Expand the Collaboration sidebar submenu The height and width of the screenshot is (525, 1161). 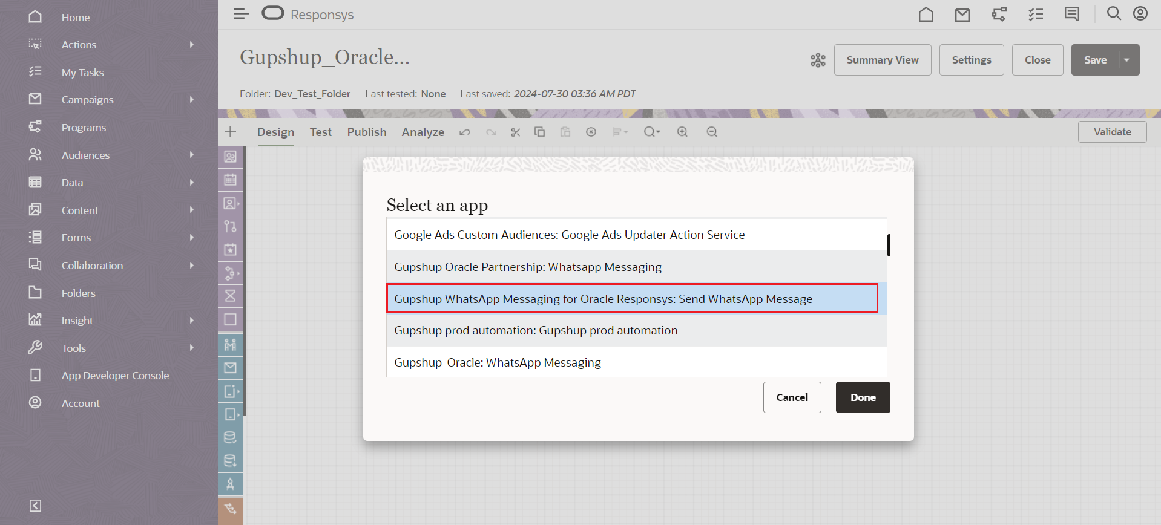(x=191, y=266)
